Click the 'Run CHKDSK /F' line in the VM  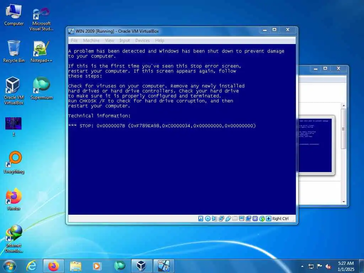[x=151, y=101]
